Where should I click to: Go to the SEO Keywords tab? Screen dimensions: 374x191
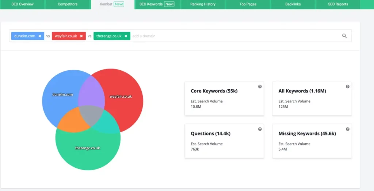(157, 4)
